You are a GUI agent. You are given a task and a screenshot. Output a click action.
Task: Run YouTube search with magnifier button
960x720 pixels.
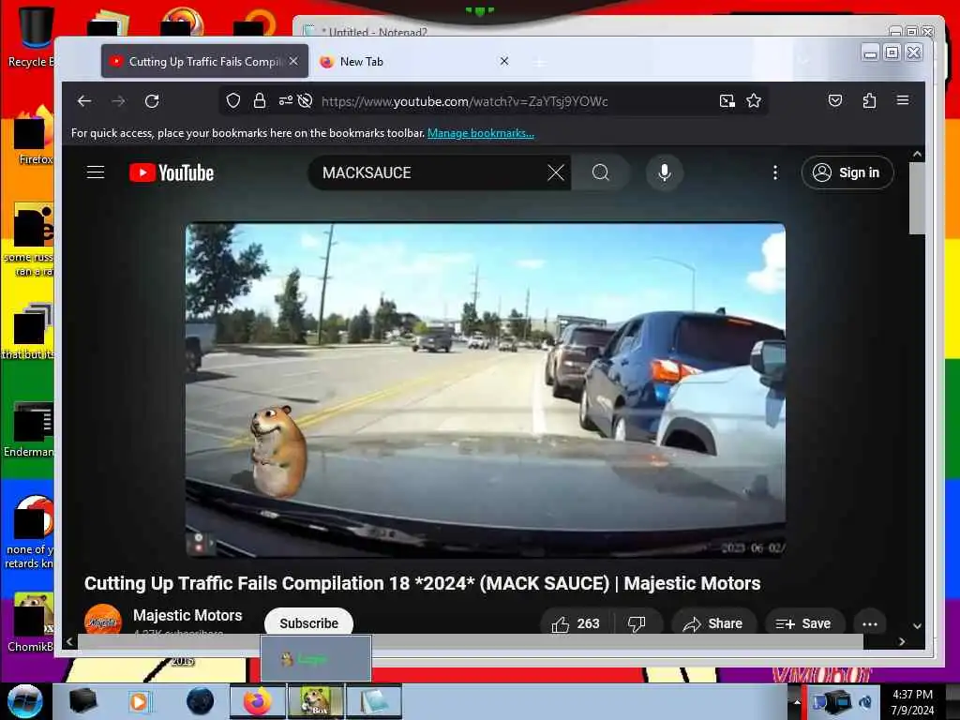click(x=601, y=172)
